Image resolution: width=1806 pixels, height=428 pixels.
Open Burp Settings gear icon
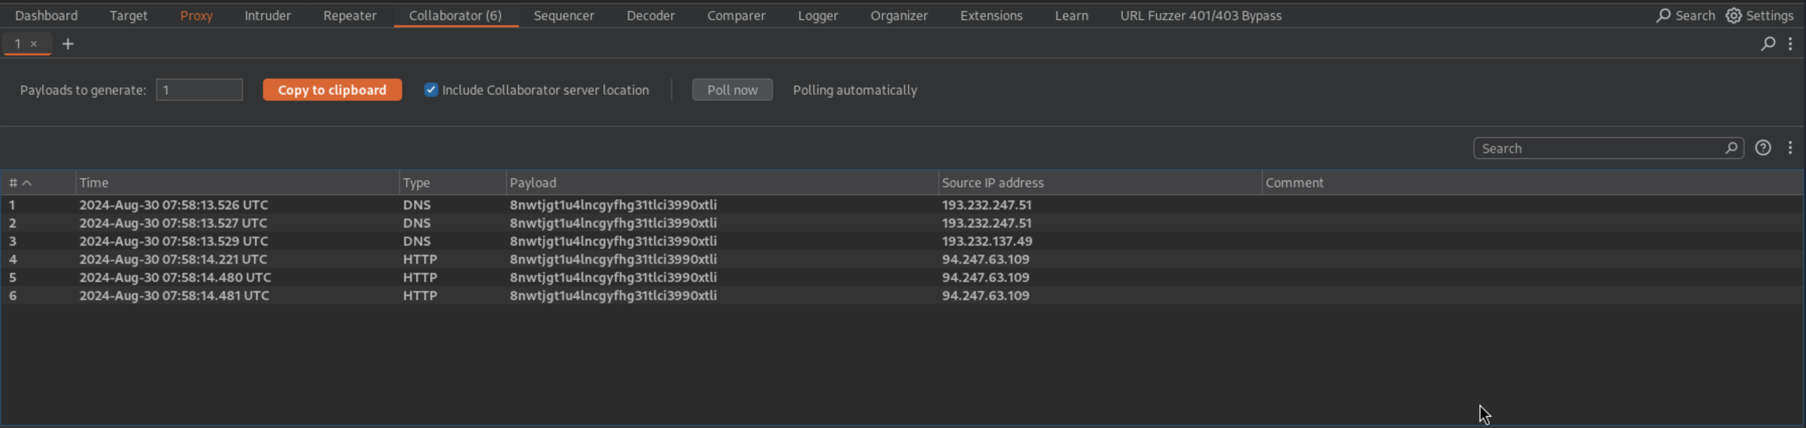coord(1733,16)
